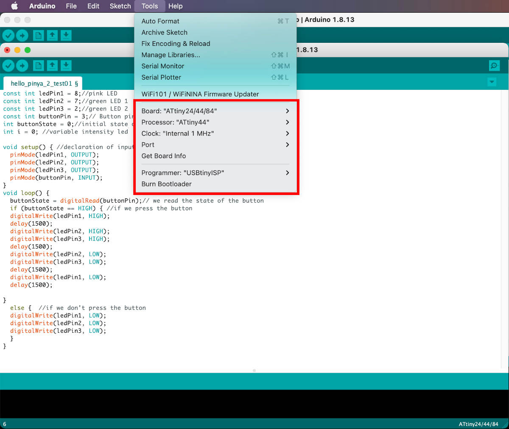Click the line "digitalWrite(ledPin3, HIGH);"

click(60, 239)
